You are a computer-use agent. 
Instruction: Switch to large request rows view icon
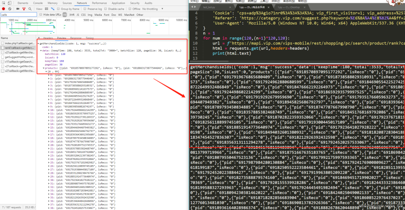(x=46, y=9)
